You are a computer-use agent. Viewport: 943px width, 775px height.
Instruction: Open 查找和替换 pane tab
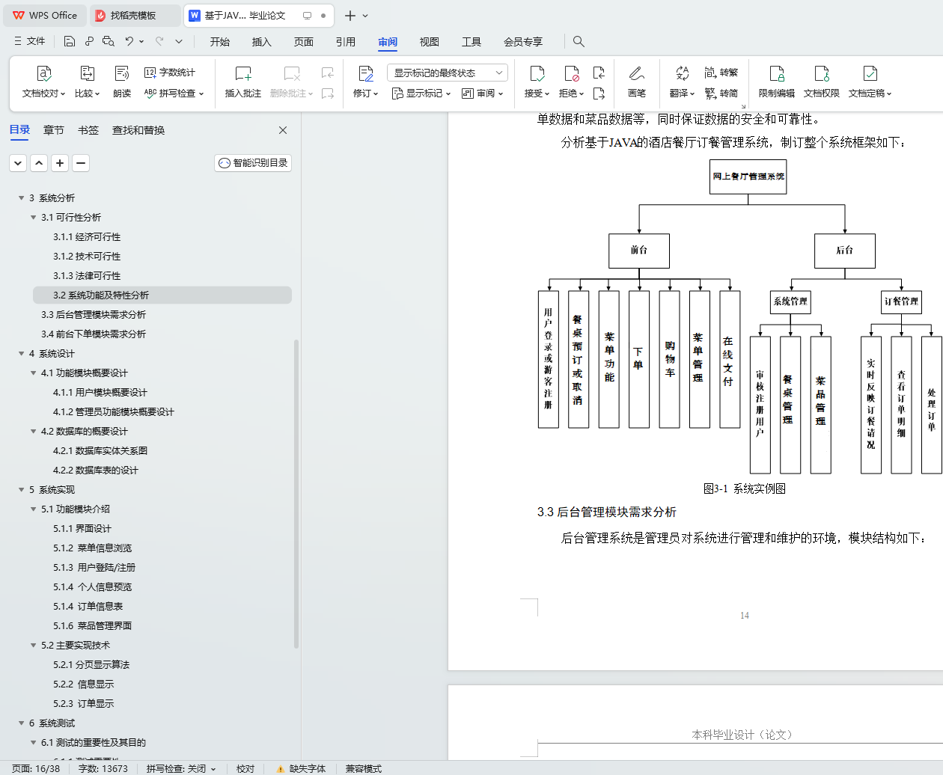[138, 130]
